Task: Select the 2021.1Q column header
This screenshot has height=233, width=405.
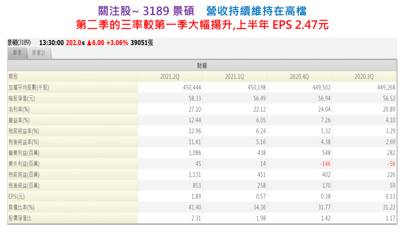Action: pyautogui.click(x=235, y=77)
